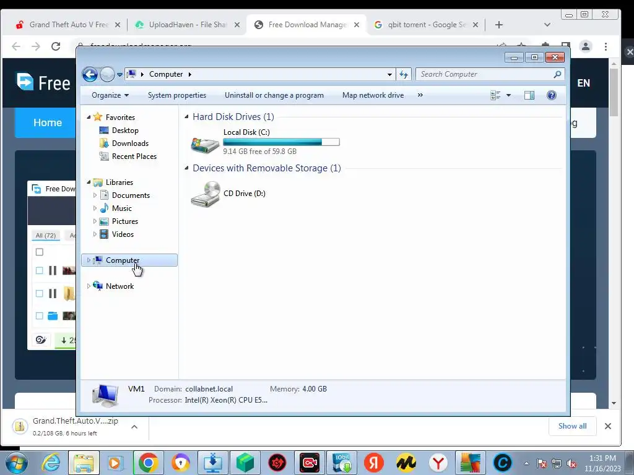Open recent pages dropdown beside Forward arrow
Image resolution: width=634 pixels, height=475 pixels.
(x=119, y=75)
